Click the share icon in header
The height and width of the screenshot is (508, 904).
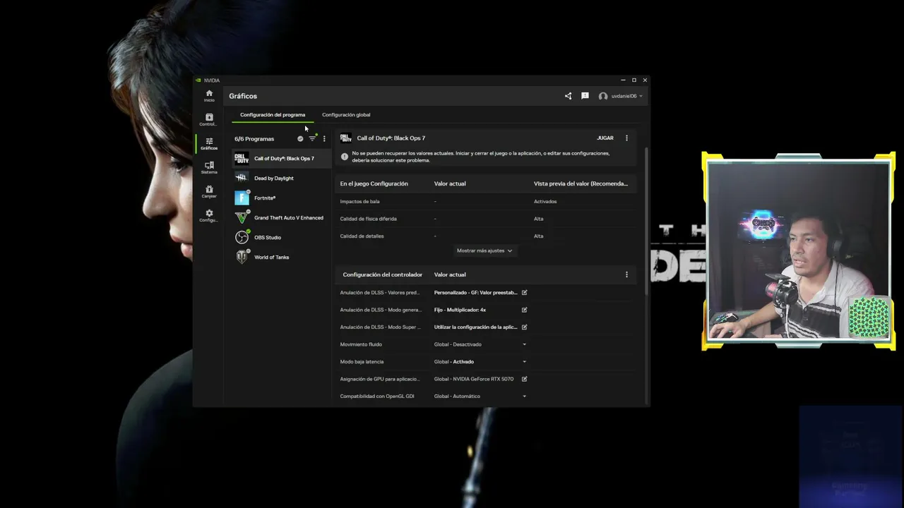pos(569,96)
